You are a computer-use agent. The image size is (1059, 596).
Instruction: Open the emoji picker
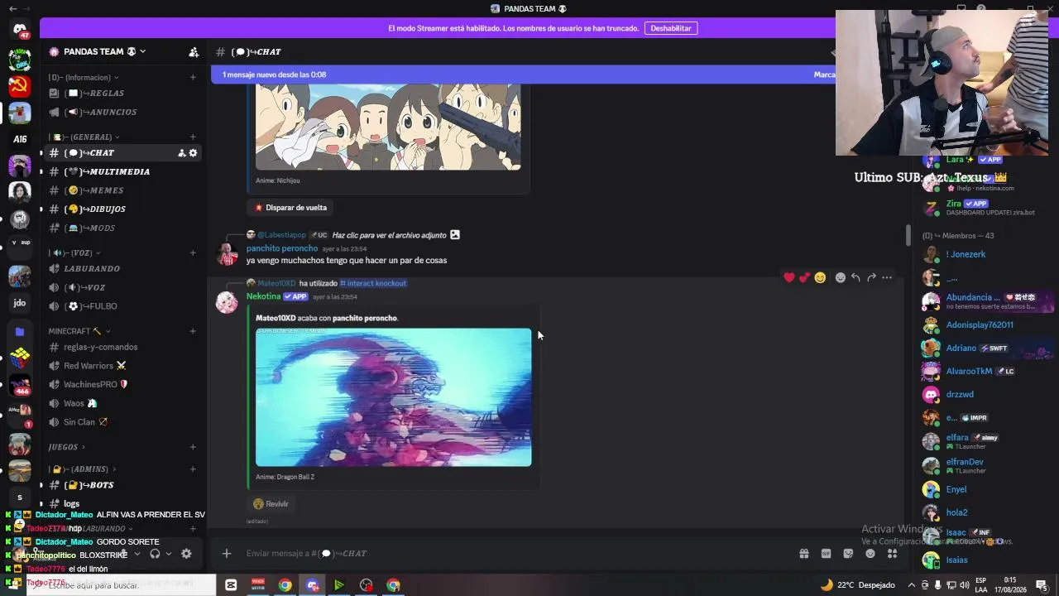870,554
